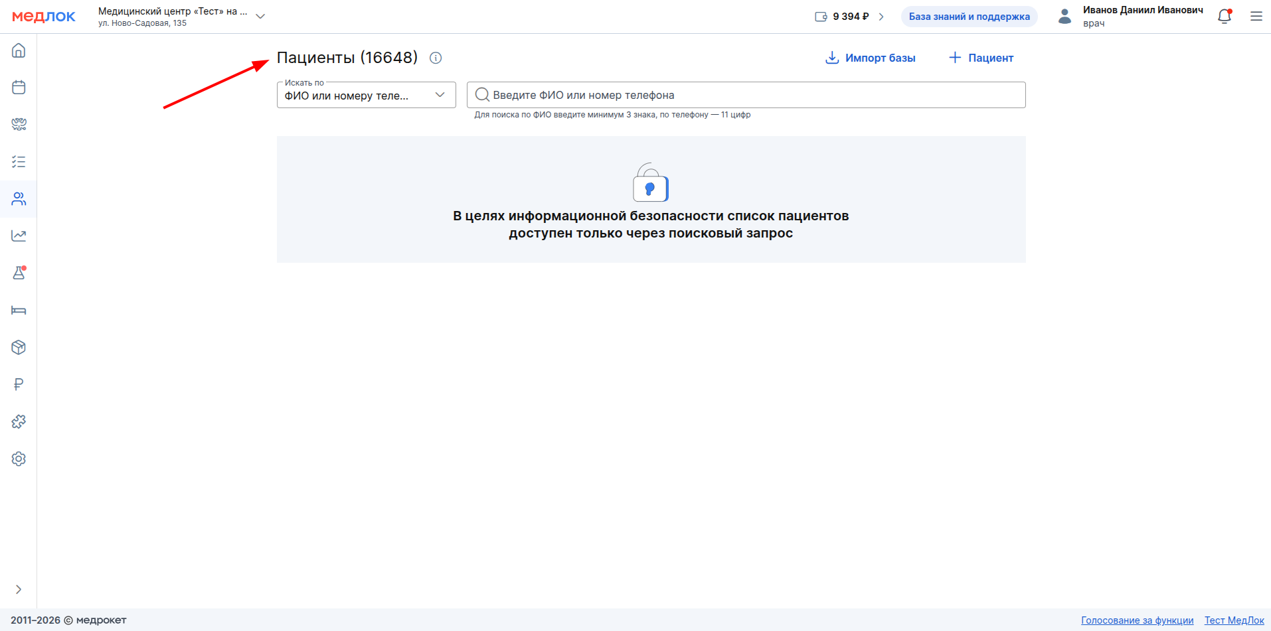Click the notification bell icon
The width and height of the screenshot is (1271, 631).
point(1225,17)
